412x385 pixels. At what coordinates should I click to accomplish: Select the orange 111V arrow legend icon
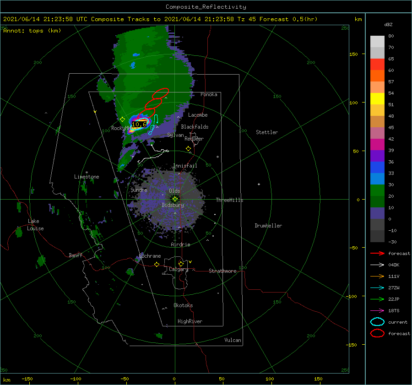(377, 276)
